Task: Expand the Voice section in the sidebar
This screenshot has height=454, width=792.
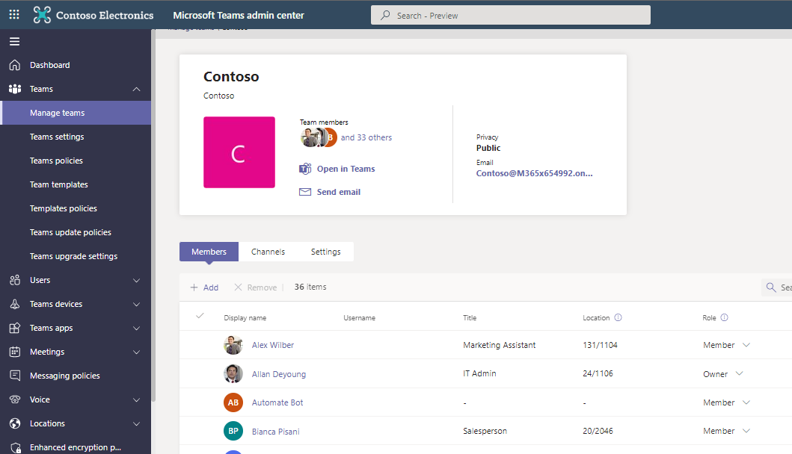Action: click(137, 399)
